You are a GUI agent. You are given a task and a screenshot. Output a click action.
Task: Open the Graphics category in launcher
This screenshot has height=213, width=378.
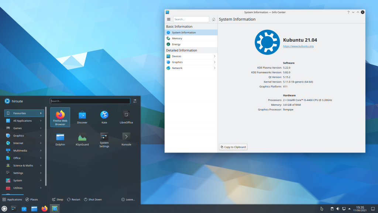click(x=24, y=136)
